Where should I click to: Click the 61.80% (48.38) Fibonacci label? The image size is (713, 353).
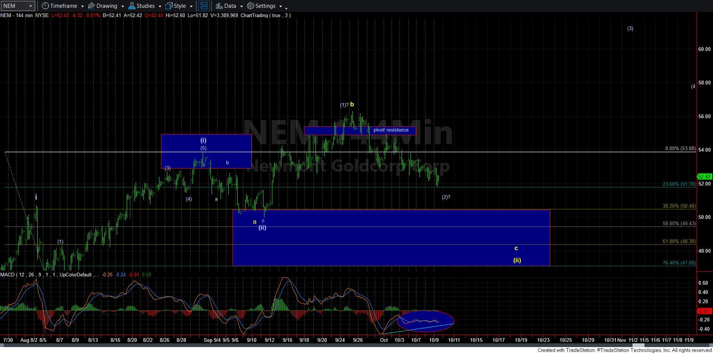pos(679,241)
